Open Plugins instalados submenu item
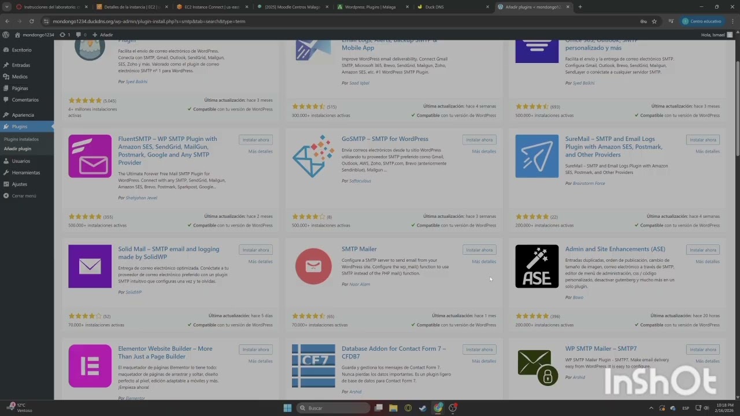Image resolution: width=740 pixels, height=416 pixels. [21, 139]
